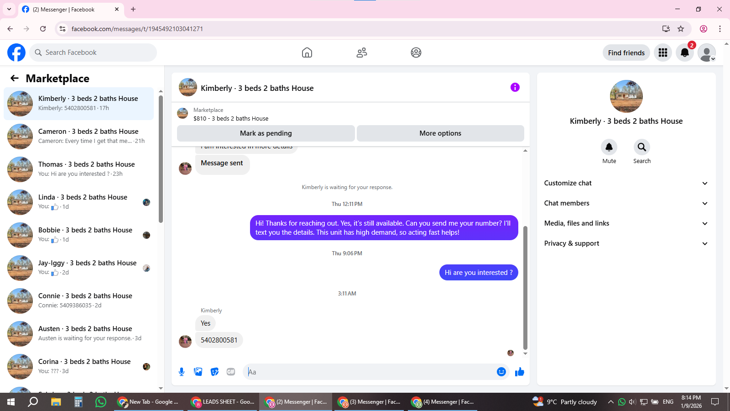Expand Media, files and links section
This screenshot has height=411, width=730.
pyautogui.click(x=626, y=223)
